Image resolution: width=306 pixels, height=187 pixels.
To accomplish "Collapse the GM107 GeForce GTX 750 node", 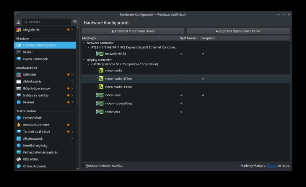I will click(x=88, y=64).
